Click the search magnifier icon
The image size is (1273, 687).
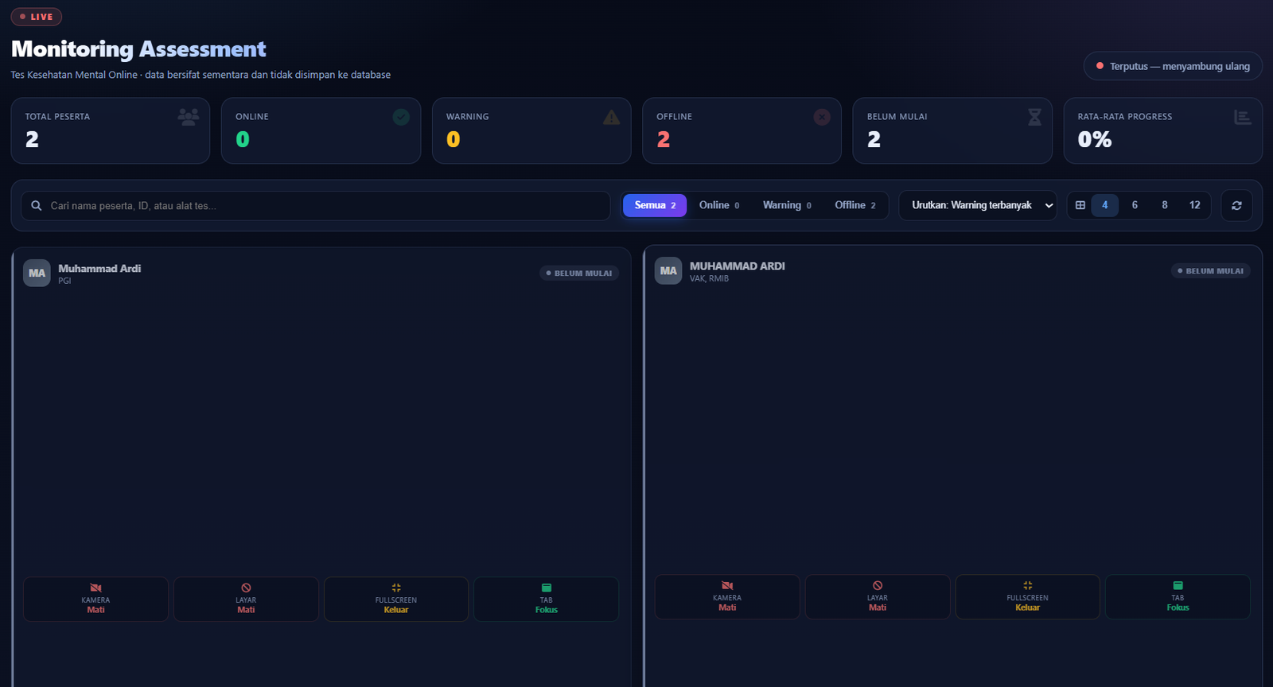pyautogui.click(x=37, y=205)
